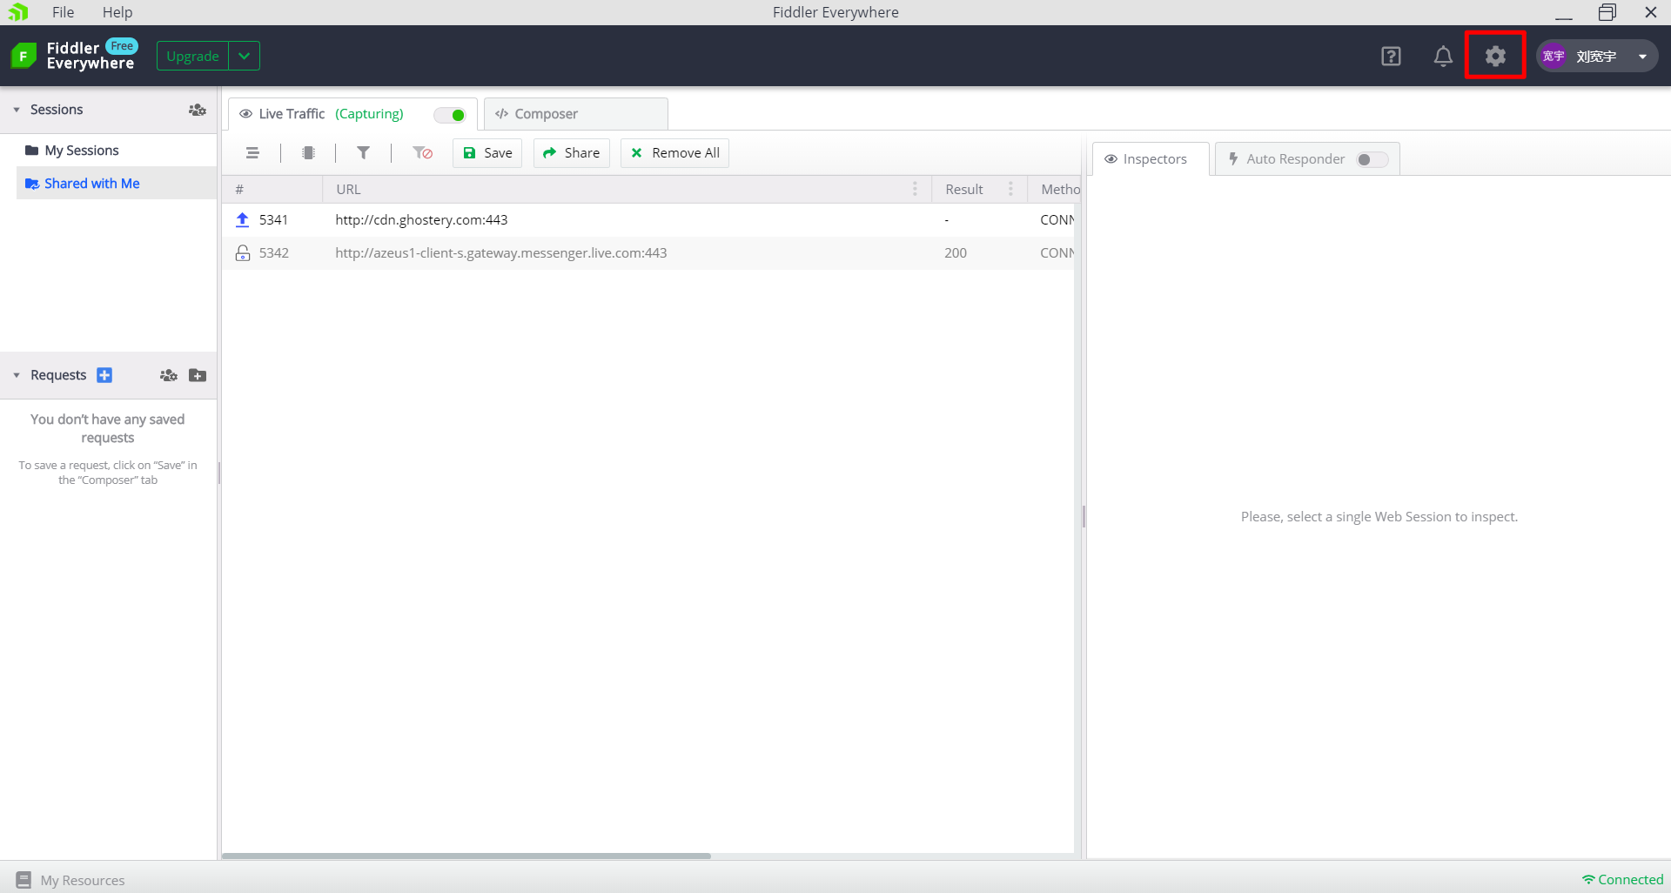
Task: Open the Help menu
Action: point(117,12)
